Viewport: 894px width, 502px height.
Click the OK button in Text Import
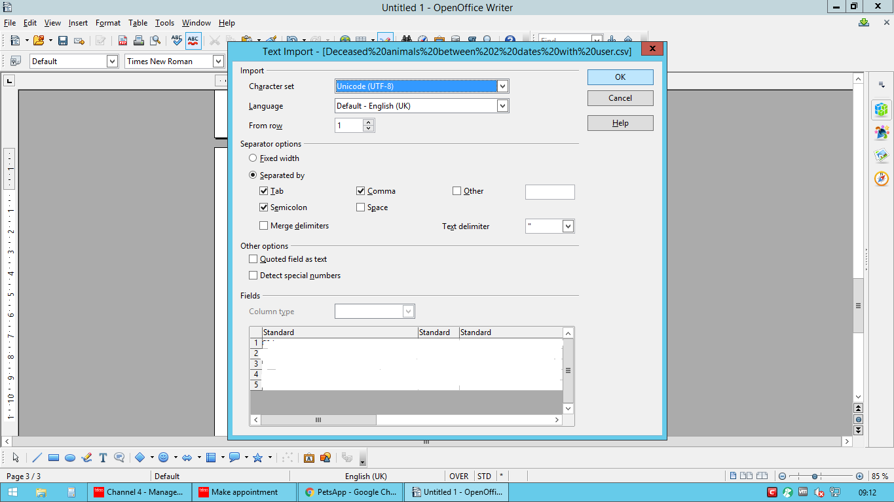coord(619,77)
